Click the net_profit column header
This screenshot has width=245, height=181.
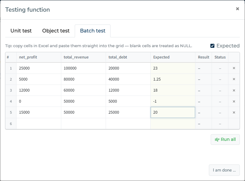coord(39,57)
